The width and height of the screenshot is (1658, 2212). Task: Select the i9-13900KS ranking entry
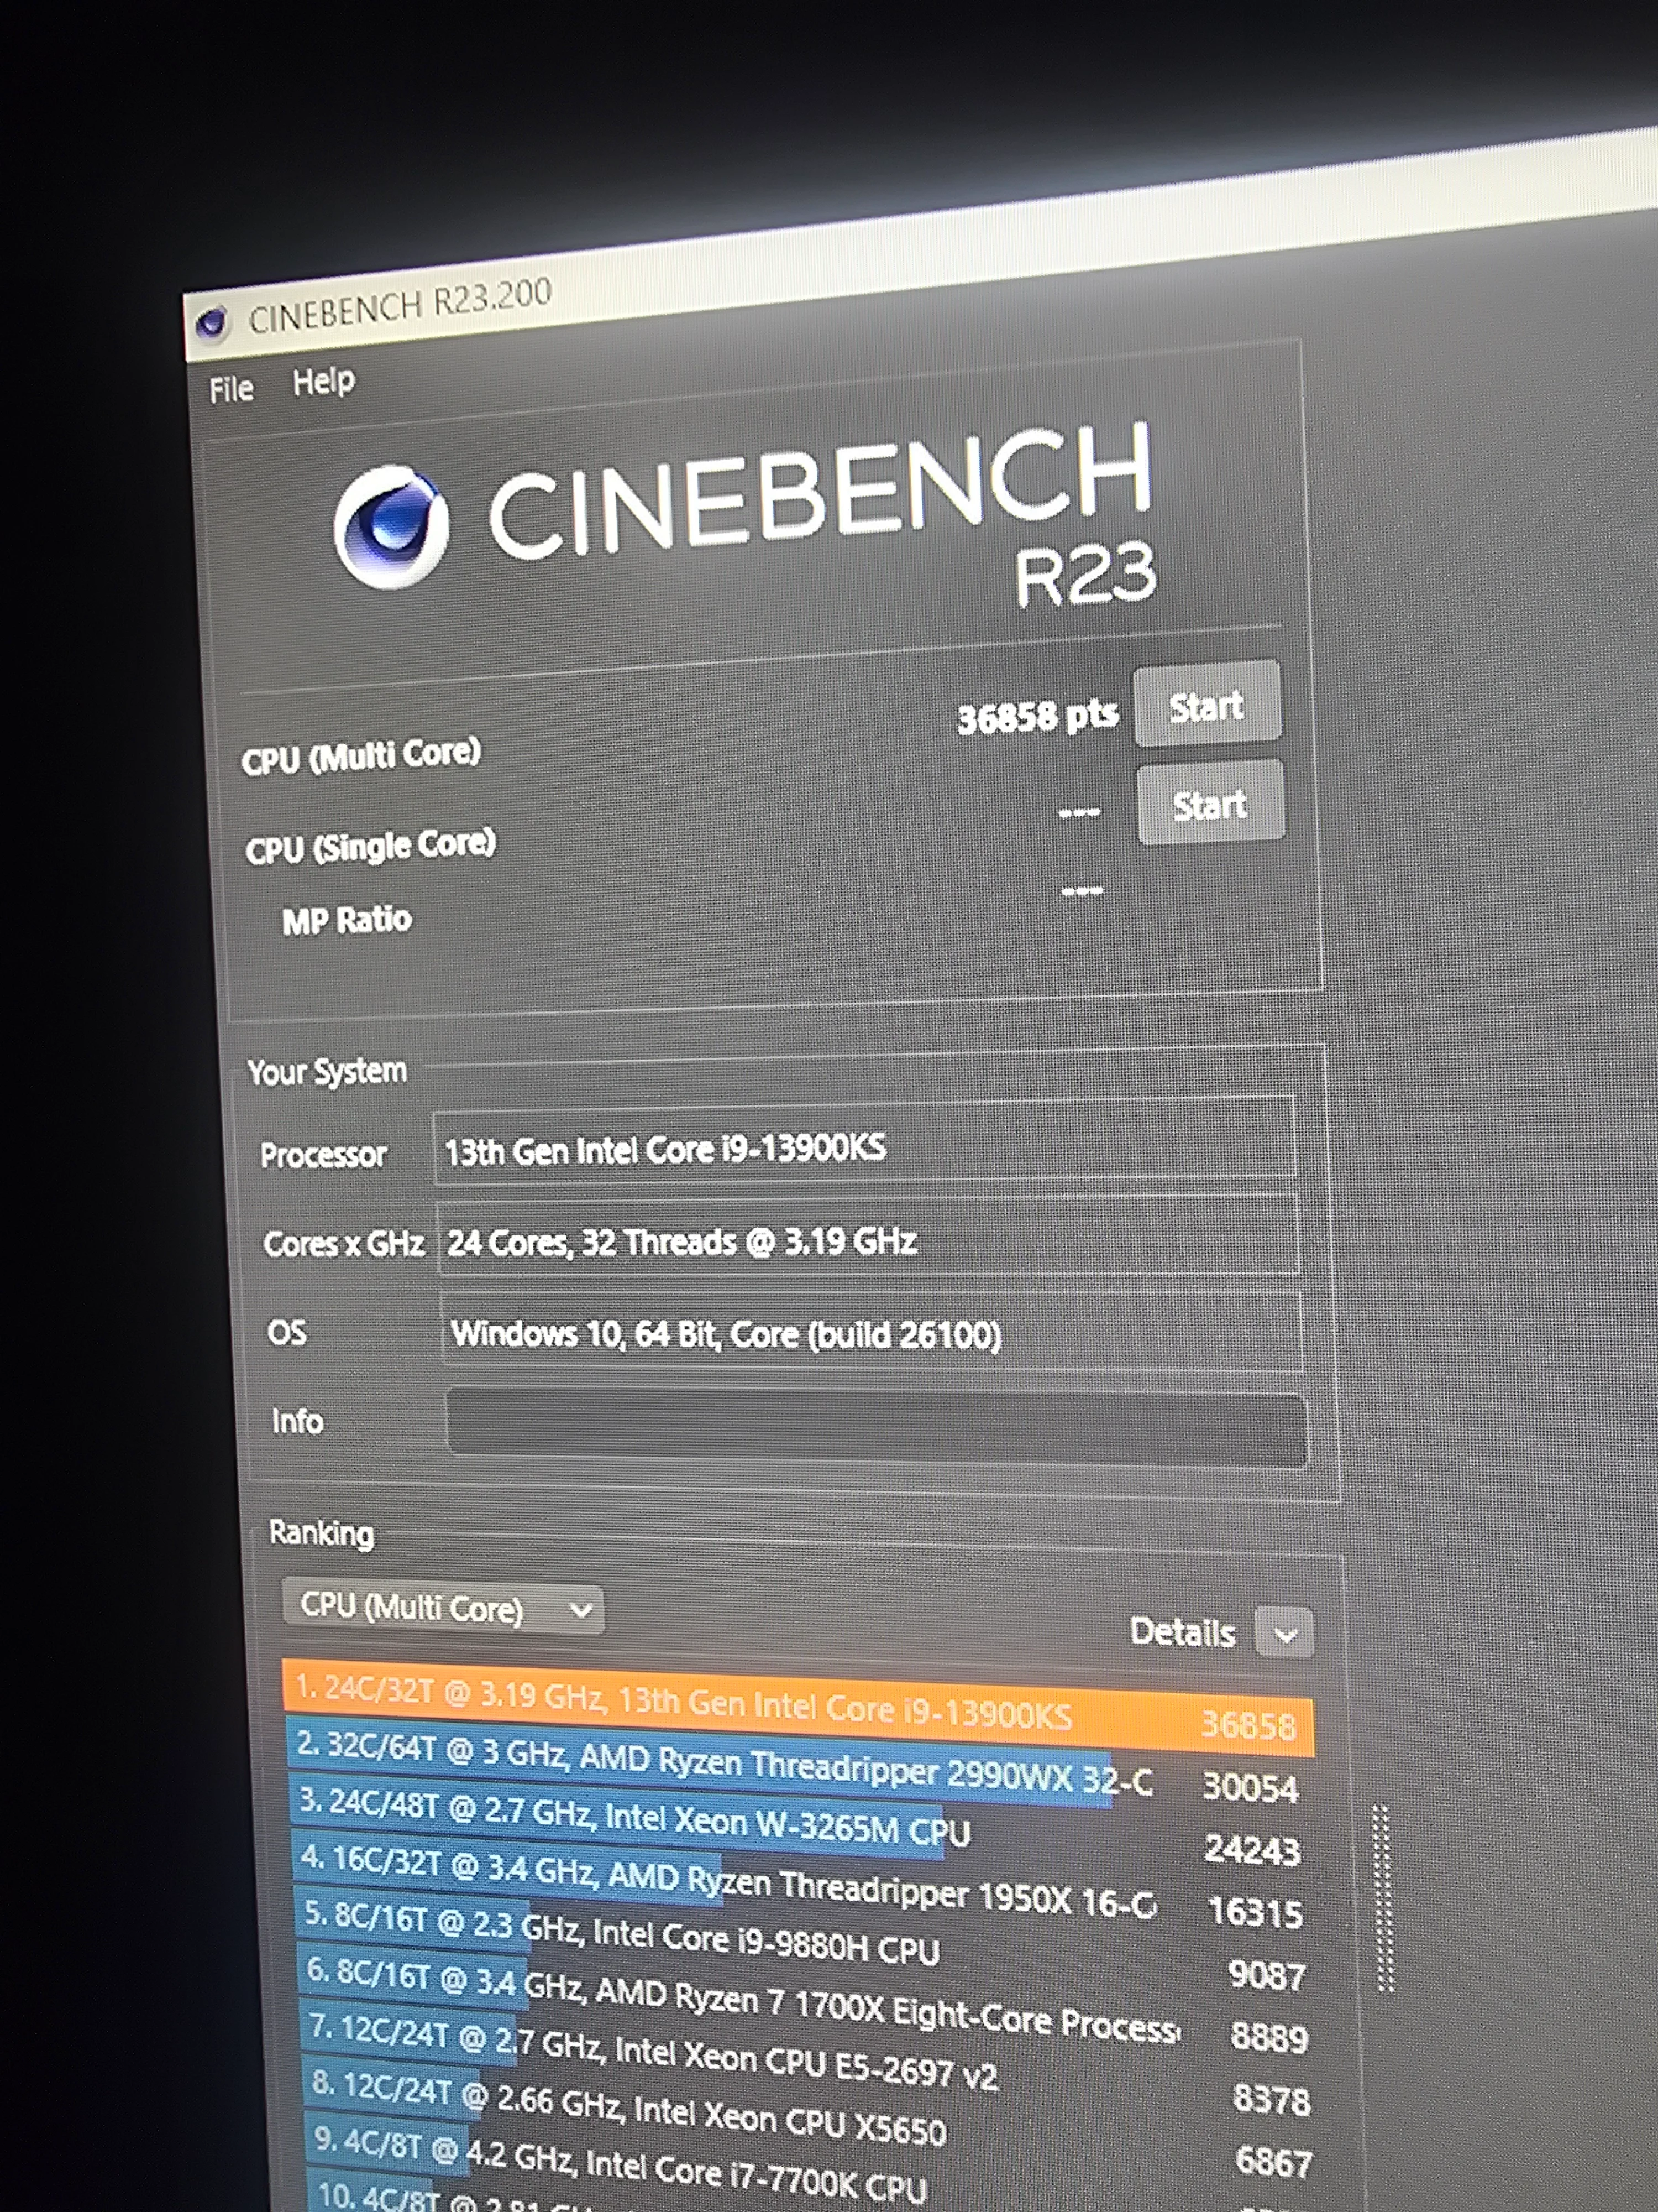click(799, 1709)
